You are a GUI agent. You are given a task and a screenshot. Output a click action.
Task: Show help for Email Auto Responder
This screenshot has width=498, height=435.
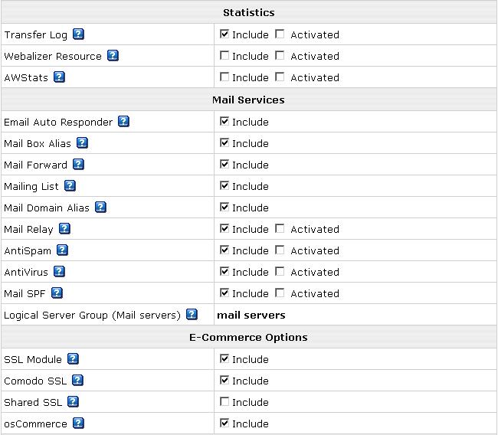tap(123, 121)
